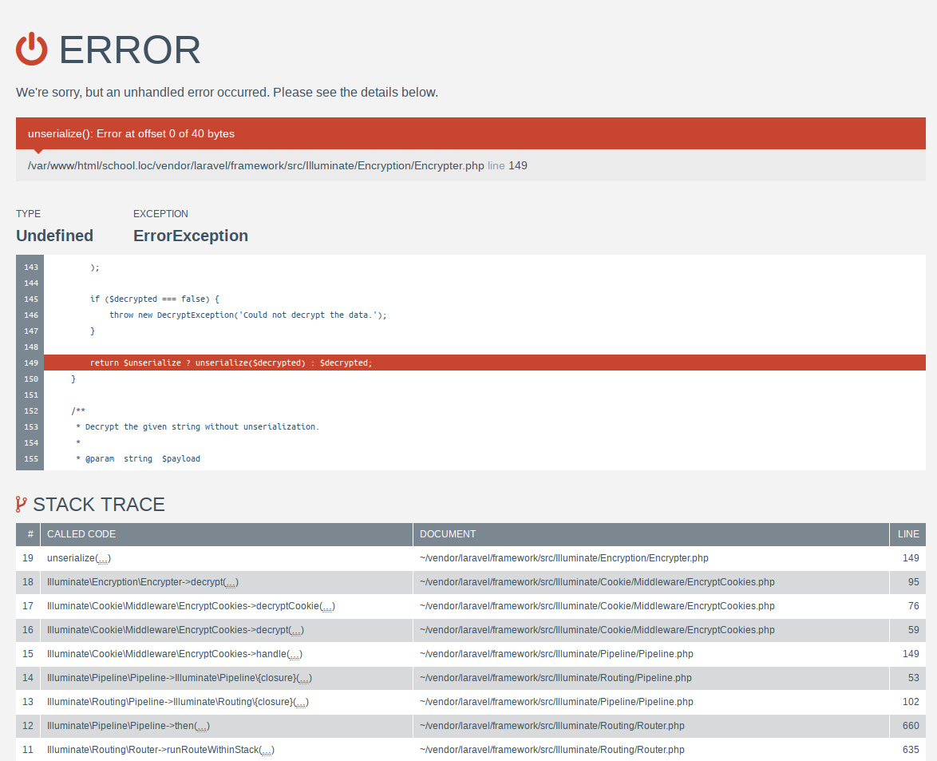Click the caret pointer below the error banner
Viewport: 937px width, 761px height.
tap(38, 150)
